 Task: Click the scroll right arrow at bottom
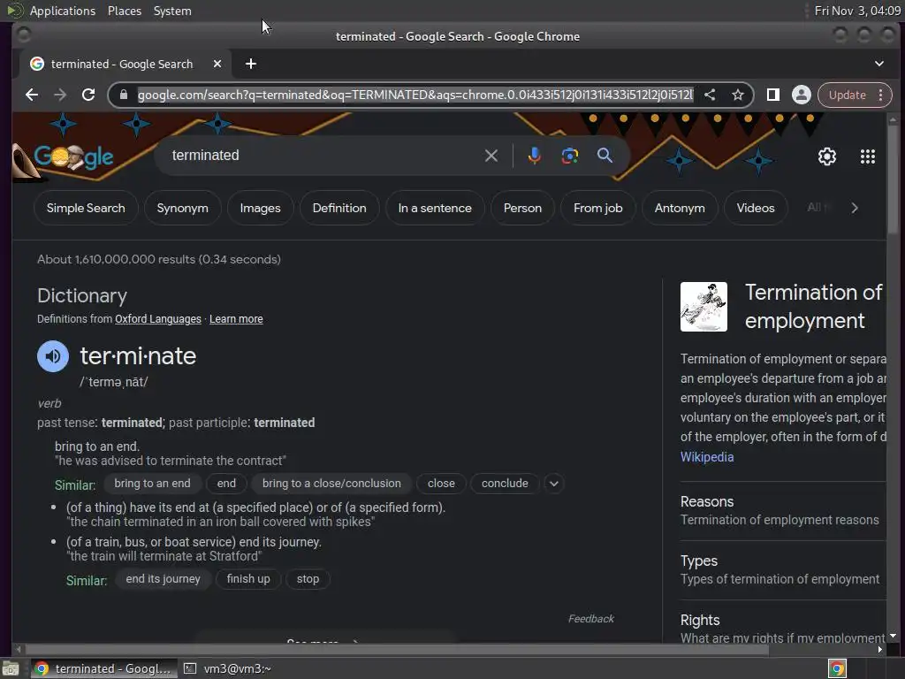pos(879,650)
